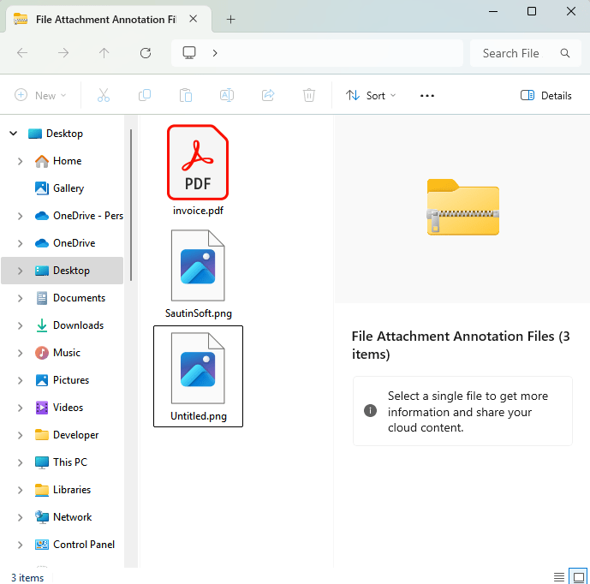Open the Sort dropdown menu
590x584 pixels.
pyautogui.click(x=371, y=95)
